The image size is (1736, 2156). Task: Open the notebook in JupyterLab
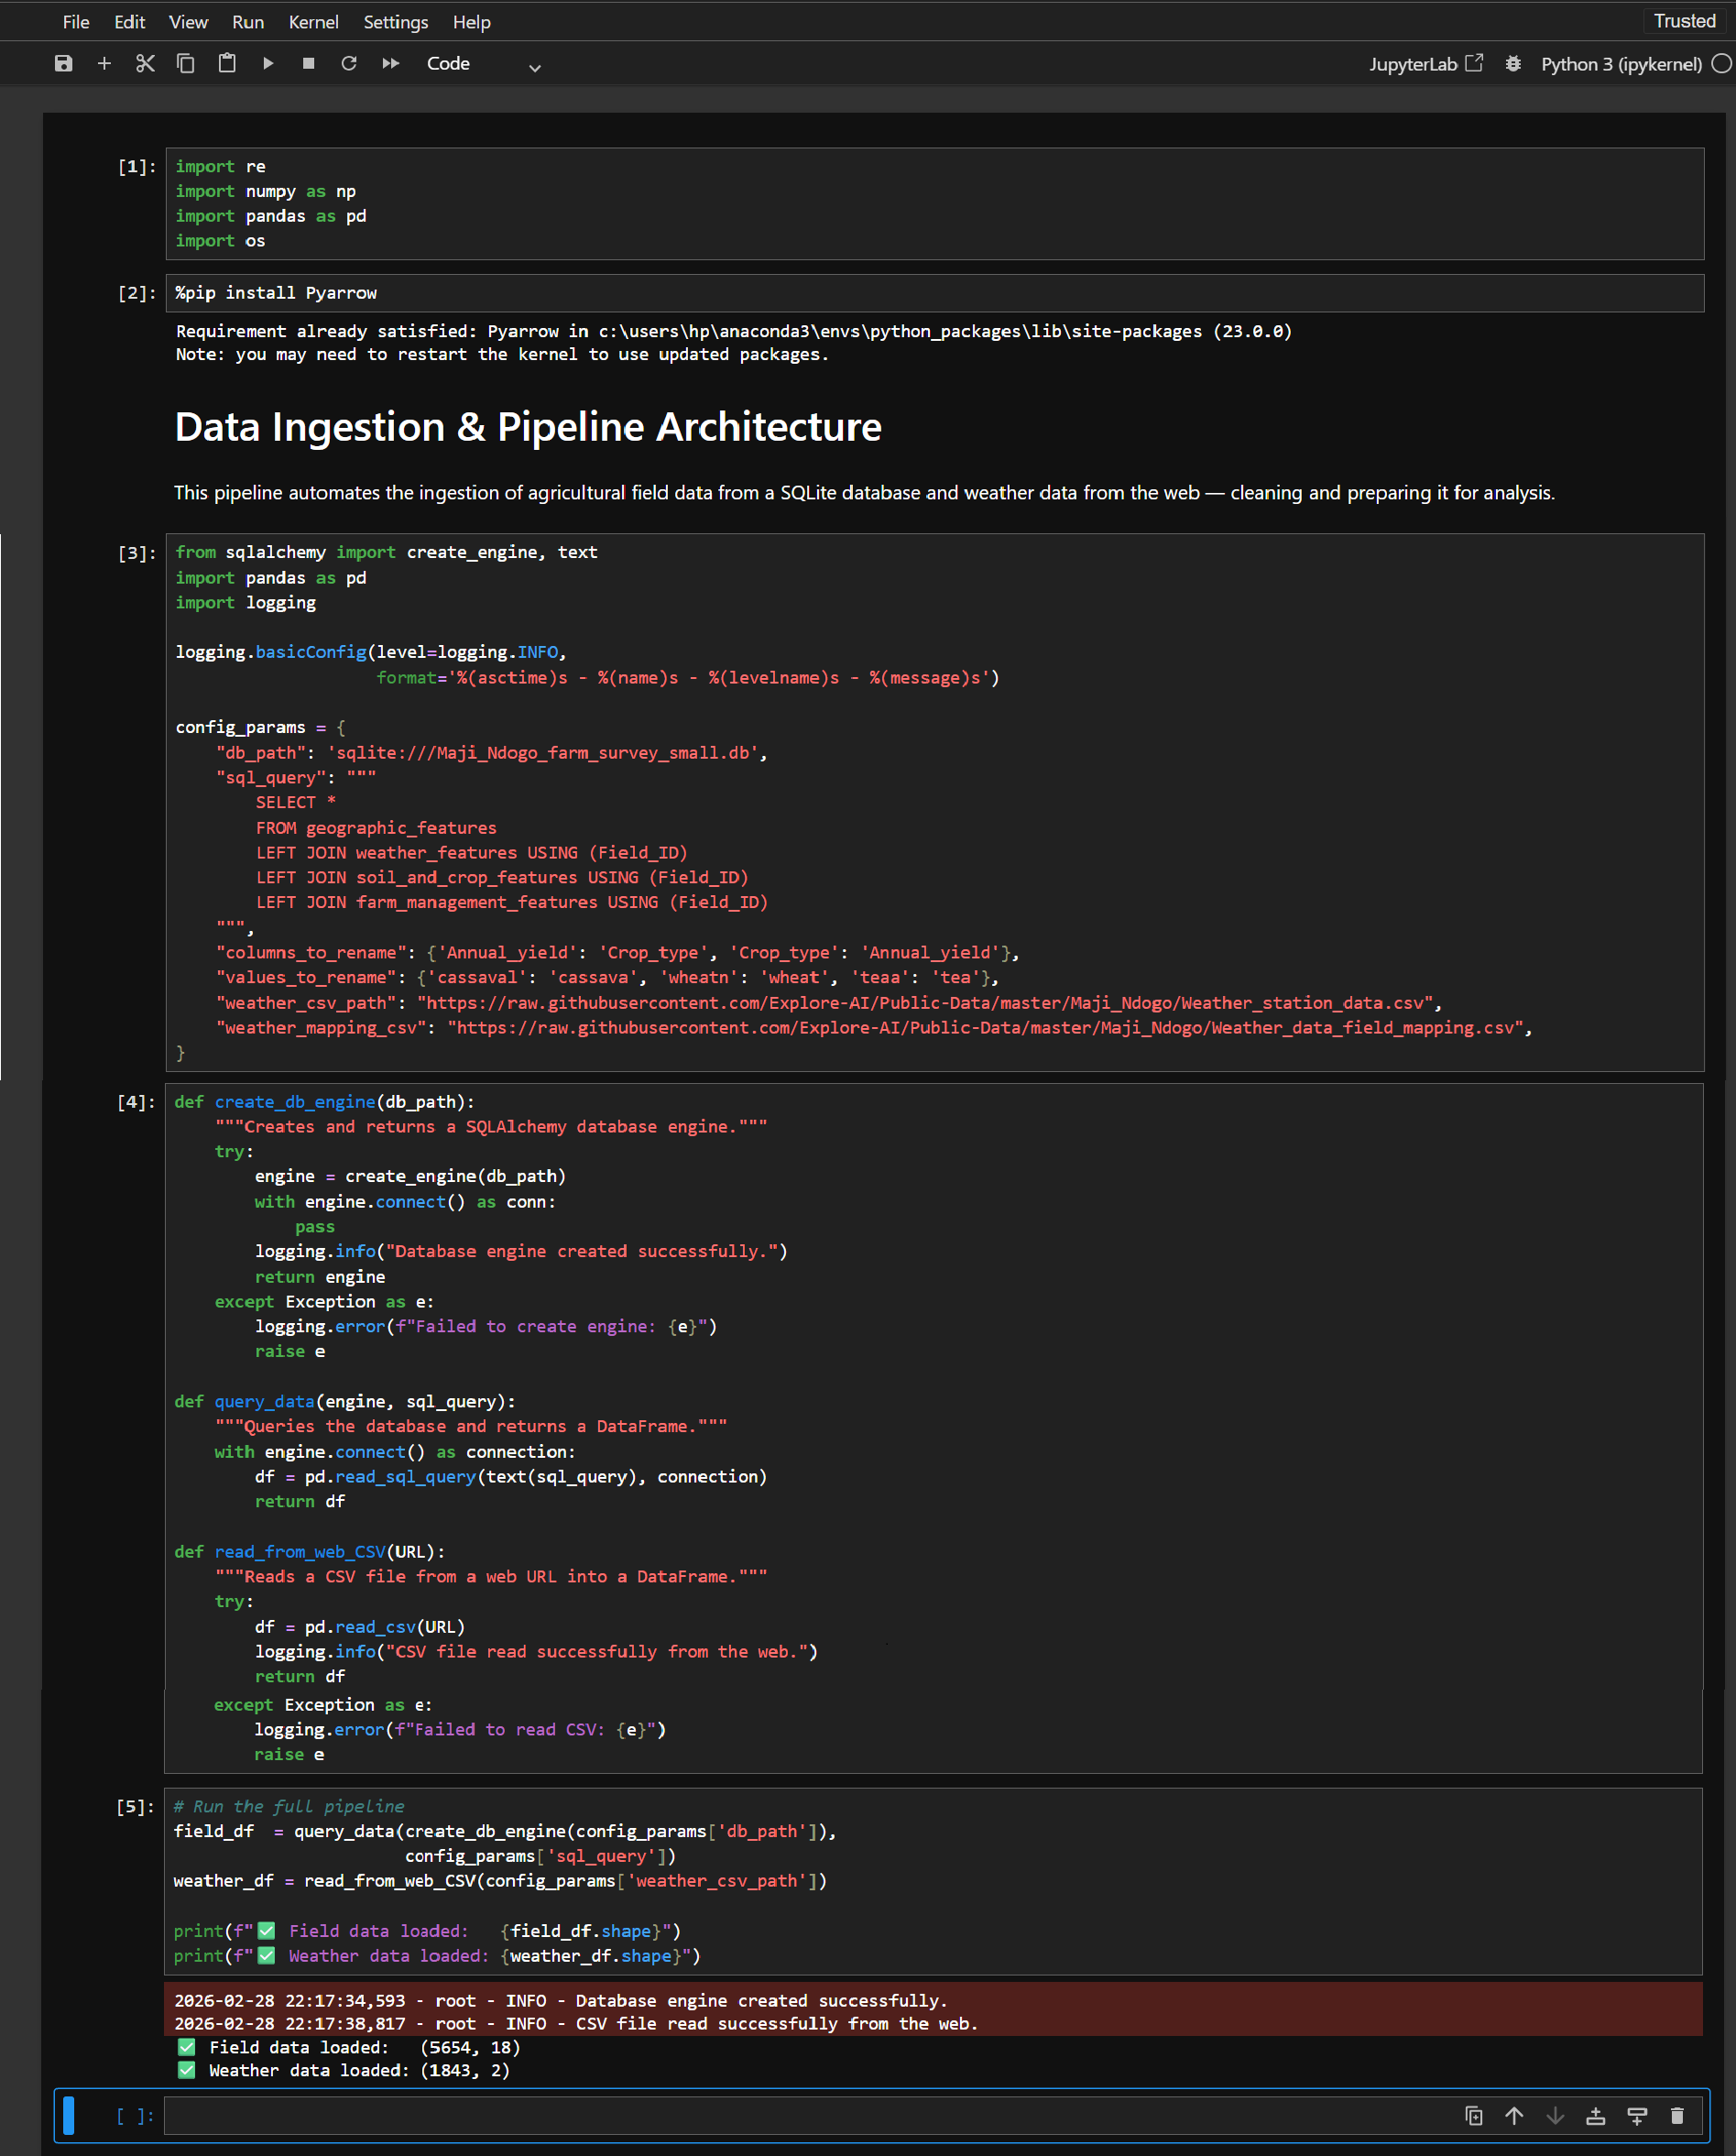(1427, 63)
